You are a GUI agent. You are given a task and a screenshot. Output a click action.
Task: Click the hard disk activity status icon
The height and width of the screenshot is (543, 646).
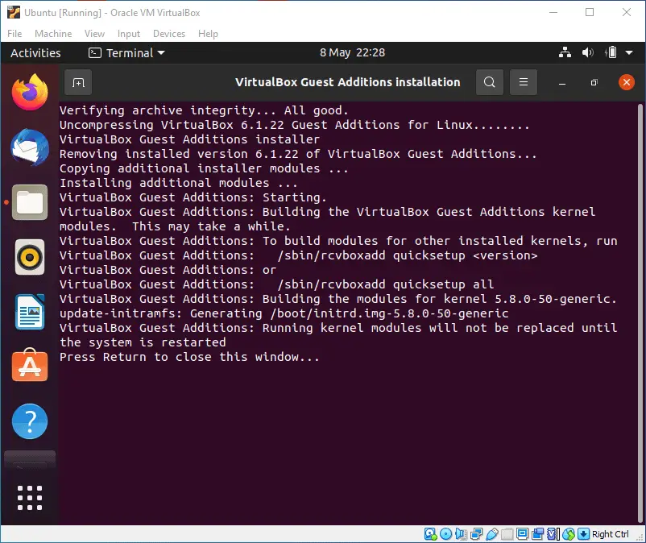click(430, 534)
